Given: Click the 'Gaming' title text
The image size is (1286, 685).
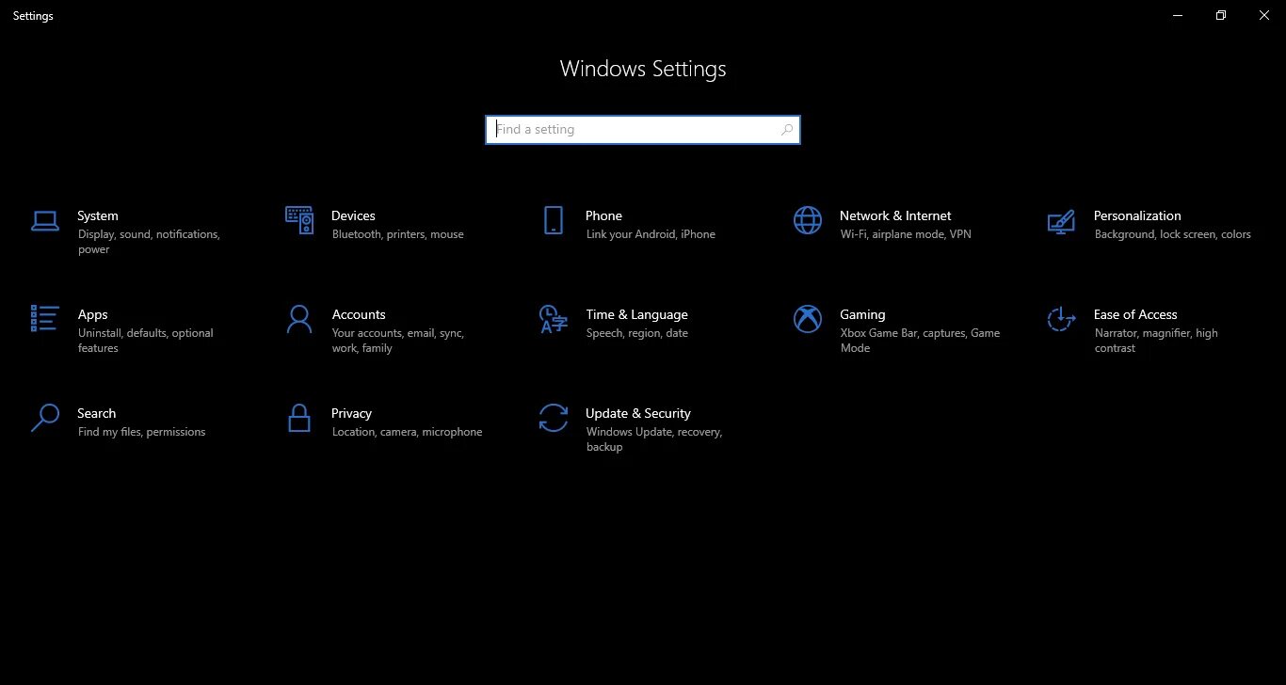Looking at the screenshot, I should 862,315.
